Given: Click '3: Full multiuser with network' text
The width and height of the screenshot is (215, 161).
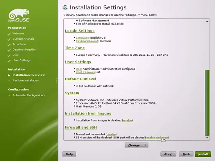Looking at the screenshot, I should [95, 86].
